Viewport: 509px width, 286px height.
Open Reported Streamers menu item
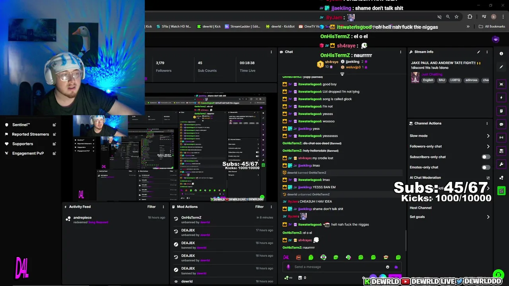pyautogui.click(x=31, y=134)
